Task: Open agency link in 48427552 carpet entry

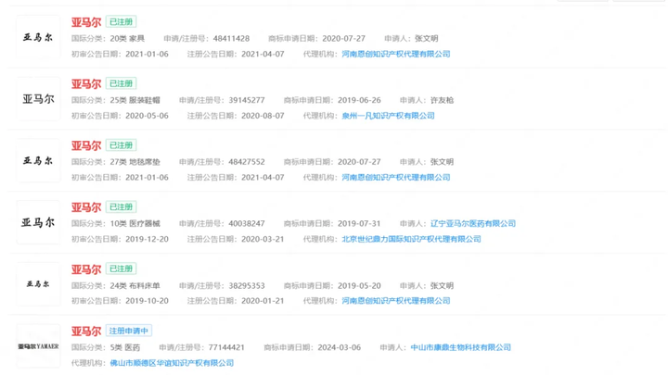Action: click(396, 177)
